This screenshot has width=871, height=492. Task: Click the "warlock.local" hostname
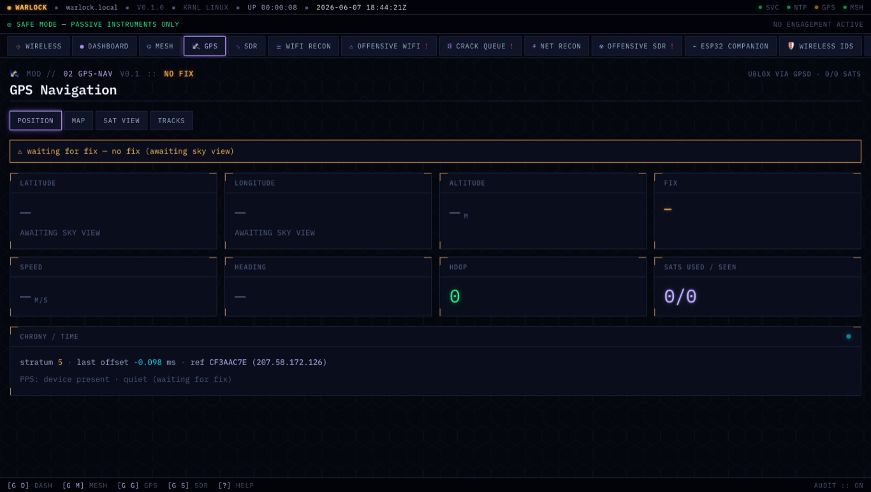pyautogui.click(x=92, y=8)
